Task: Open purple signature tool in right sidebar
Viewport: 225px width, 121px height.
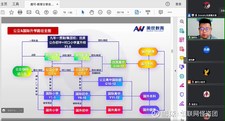Action: pyautogui.click(x=182, y=103)
